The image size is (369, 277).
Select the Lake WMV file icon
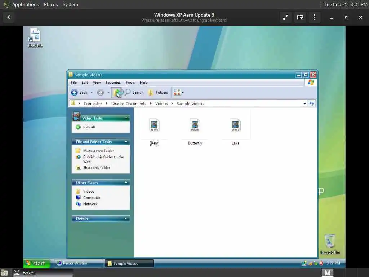[x=235, y=125]
